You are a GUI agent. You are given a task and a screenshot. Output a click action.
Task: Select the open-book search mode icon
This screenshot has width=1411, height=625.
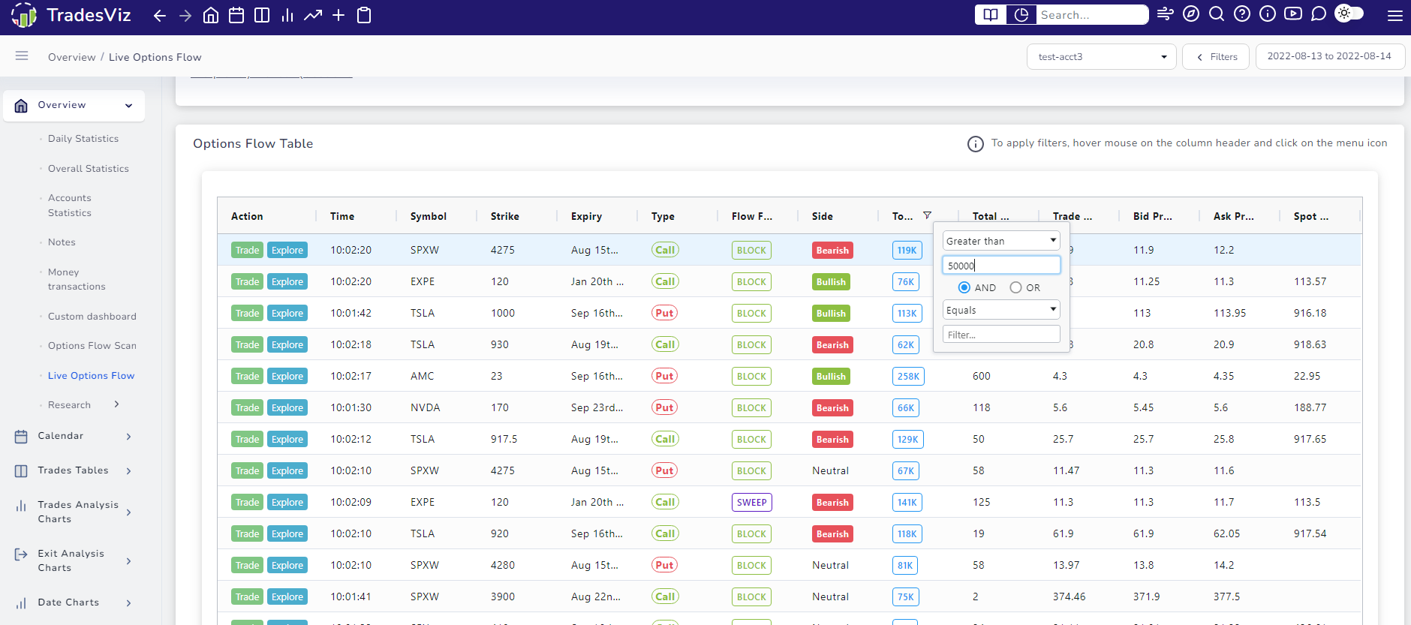click(991, 15)
